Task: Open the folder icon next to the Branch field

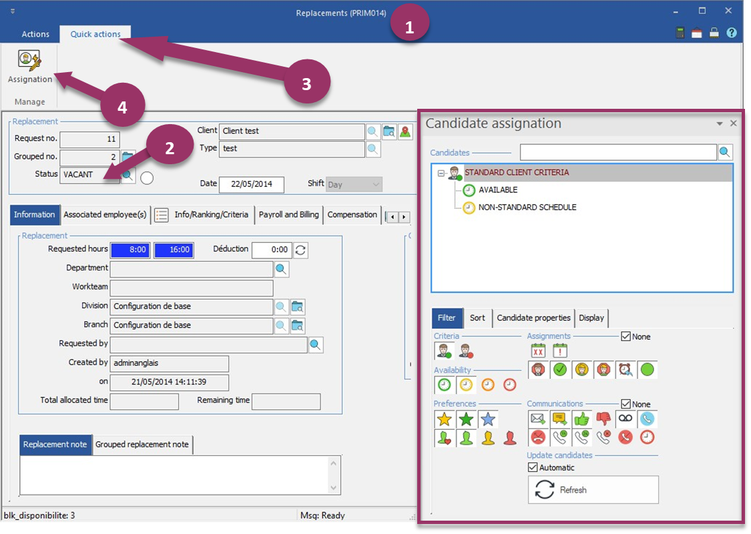Action: click(298, 326)
